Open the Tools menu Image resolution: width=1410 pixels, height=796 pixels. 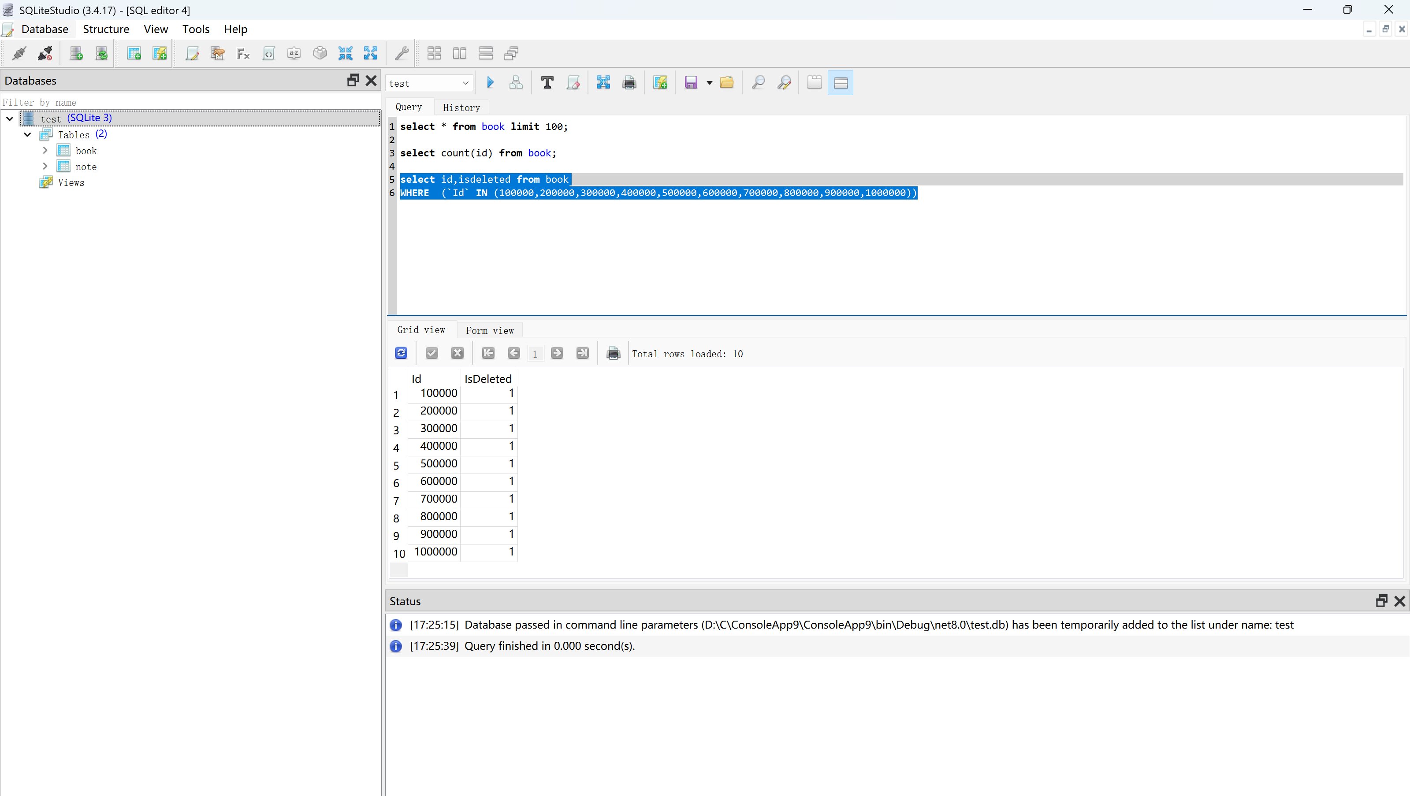click(x=195, y=29)
